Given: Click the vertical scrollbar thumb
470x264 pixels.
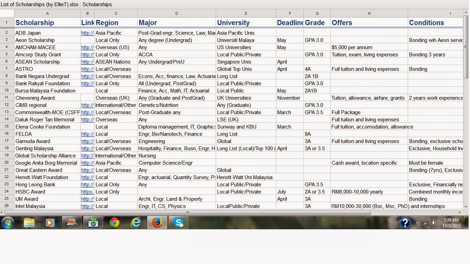Looking at the screenshot, I should (x=466, y=46).
